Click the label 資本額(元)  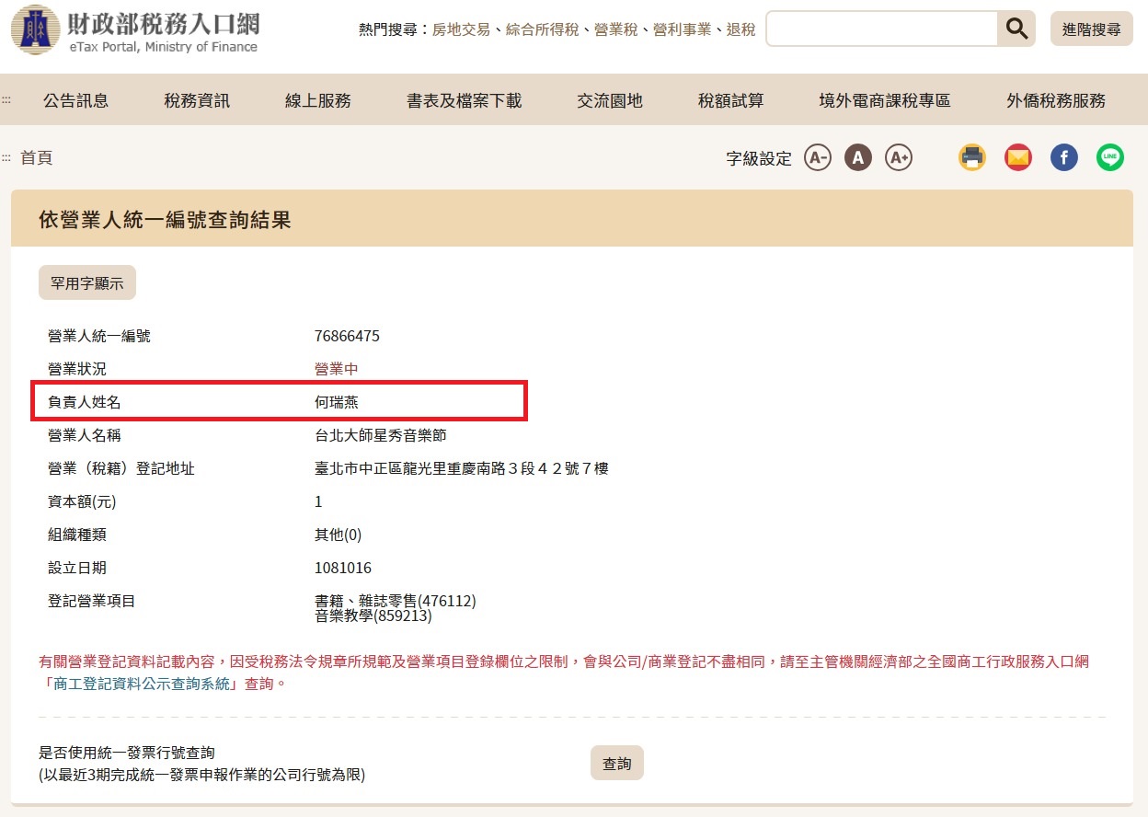82,501
